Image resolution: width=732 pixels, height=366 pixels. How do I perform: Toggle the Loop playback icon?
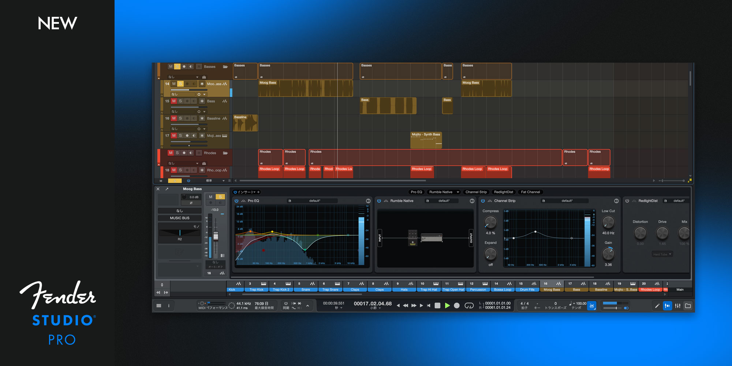pos(469,306)
